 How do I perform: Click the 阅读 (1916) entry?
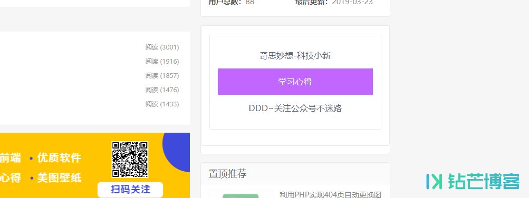(x=162, y=62)
